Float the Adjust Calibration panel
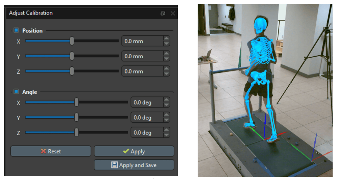 163,13
